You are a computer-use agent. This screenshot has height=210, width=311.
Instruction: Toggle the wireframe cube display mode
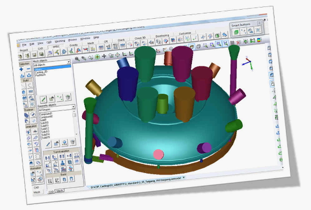198,47
